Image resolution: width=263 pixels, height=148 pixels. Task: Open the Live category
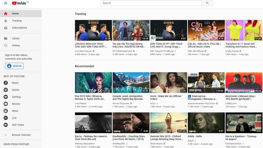[x=14, y=118]
